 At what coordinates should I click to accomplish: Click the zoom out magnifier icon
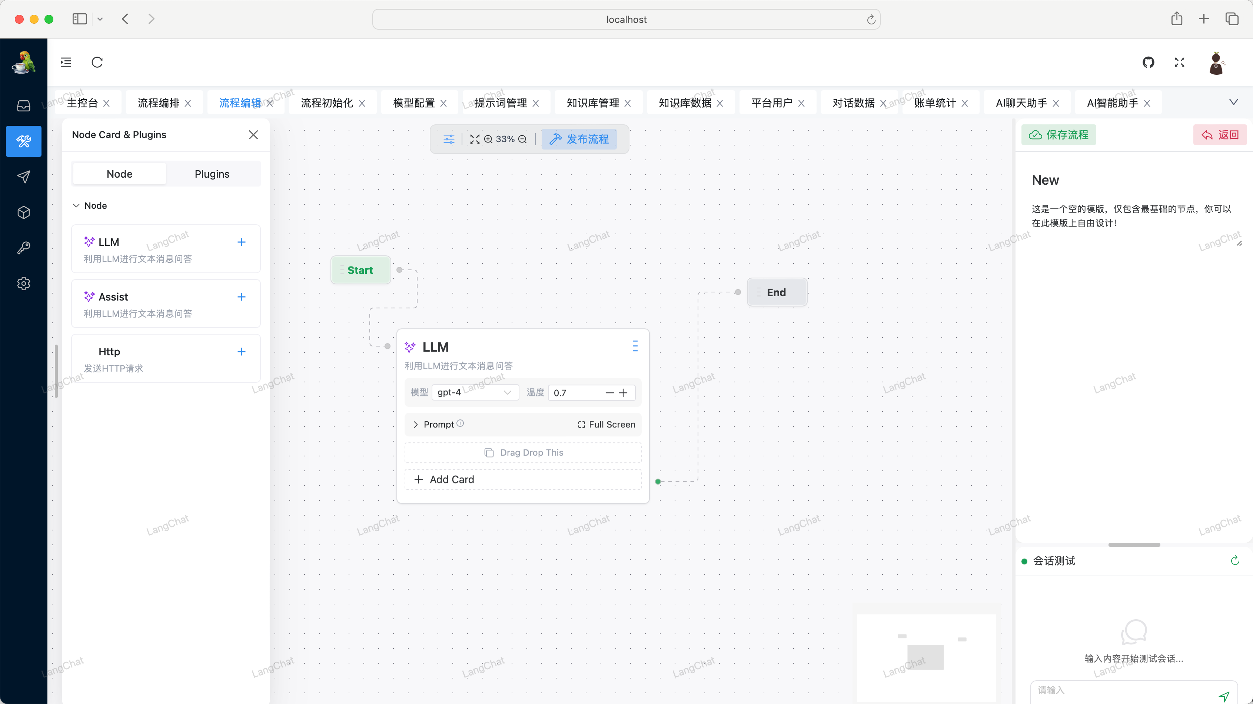(x=522, y=139)
